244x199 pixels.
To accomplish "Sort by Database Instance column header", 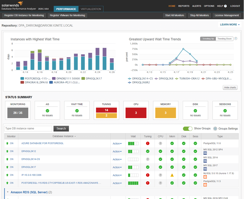I will pyautogui.click(x=64, y=136).
